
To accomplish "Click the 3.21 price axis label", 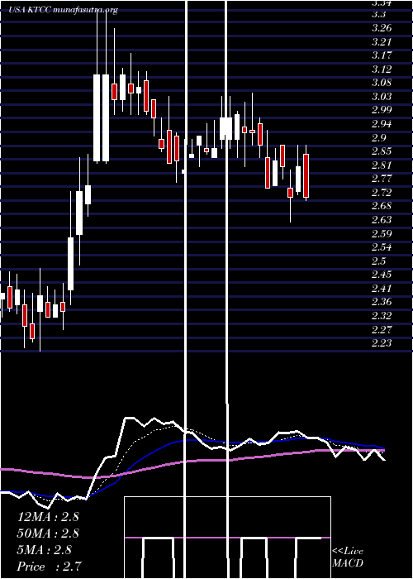I will [382, 41].
